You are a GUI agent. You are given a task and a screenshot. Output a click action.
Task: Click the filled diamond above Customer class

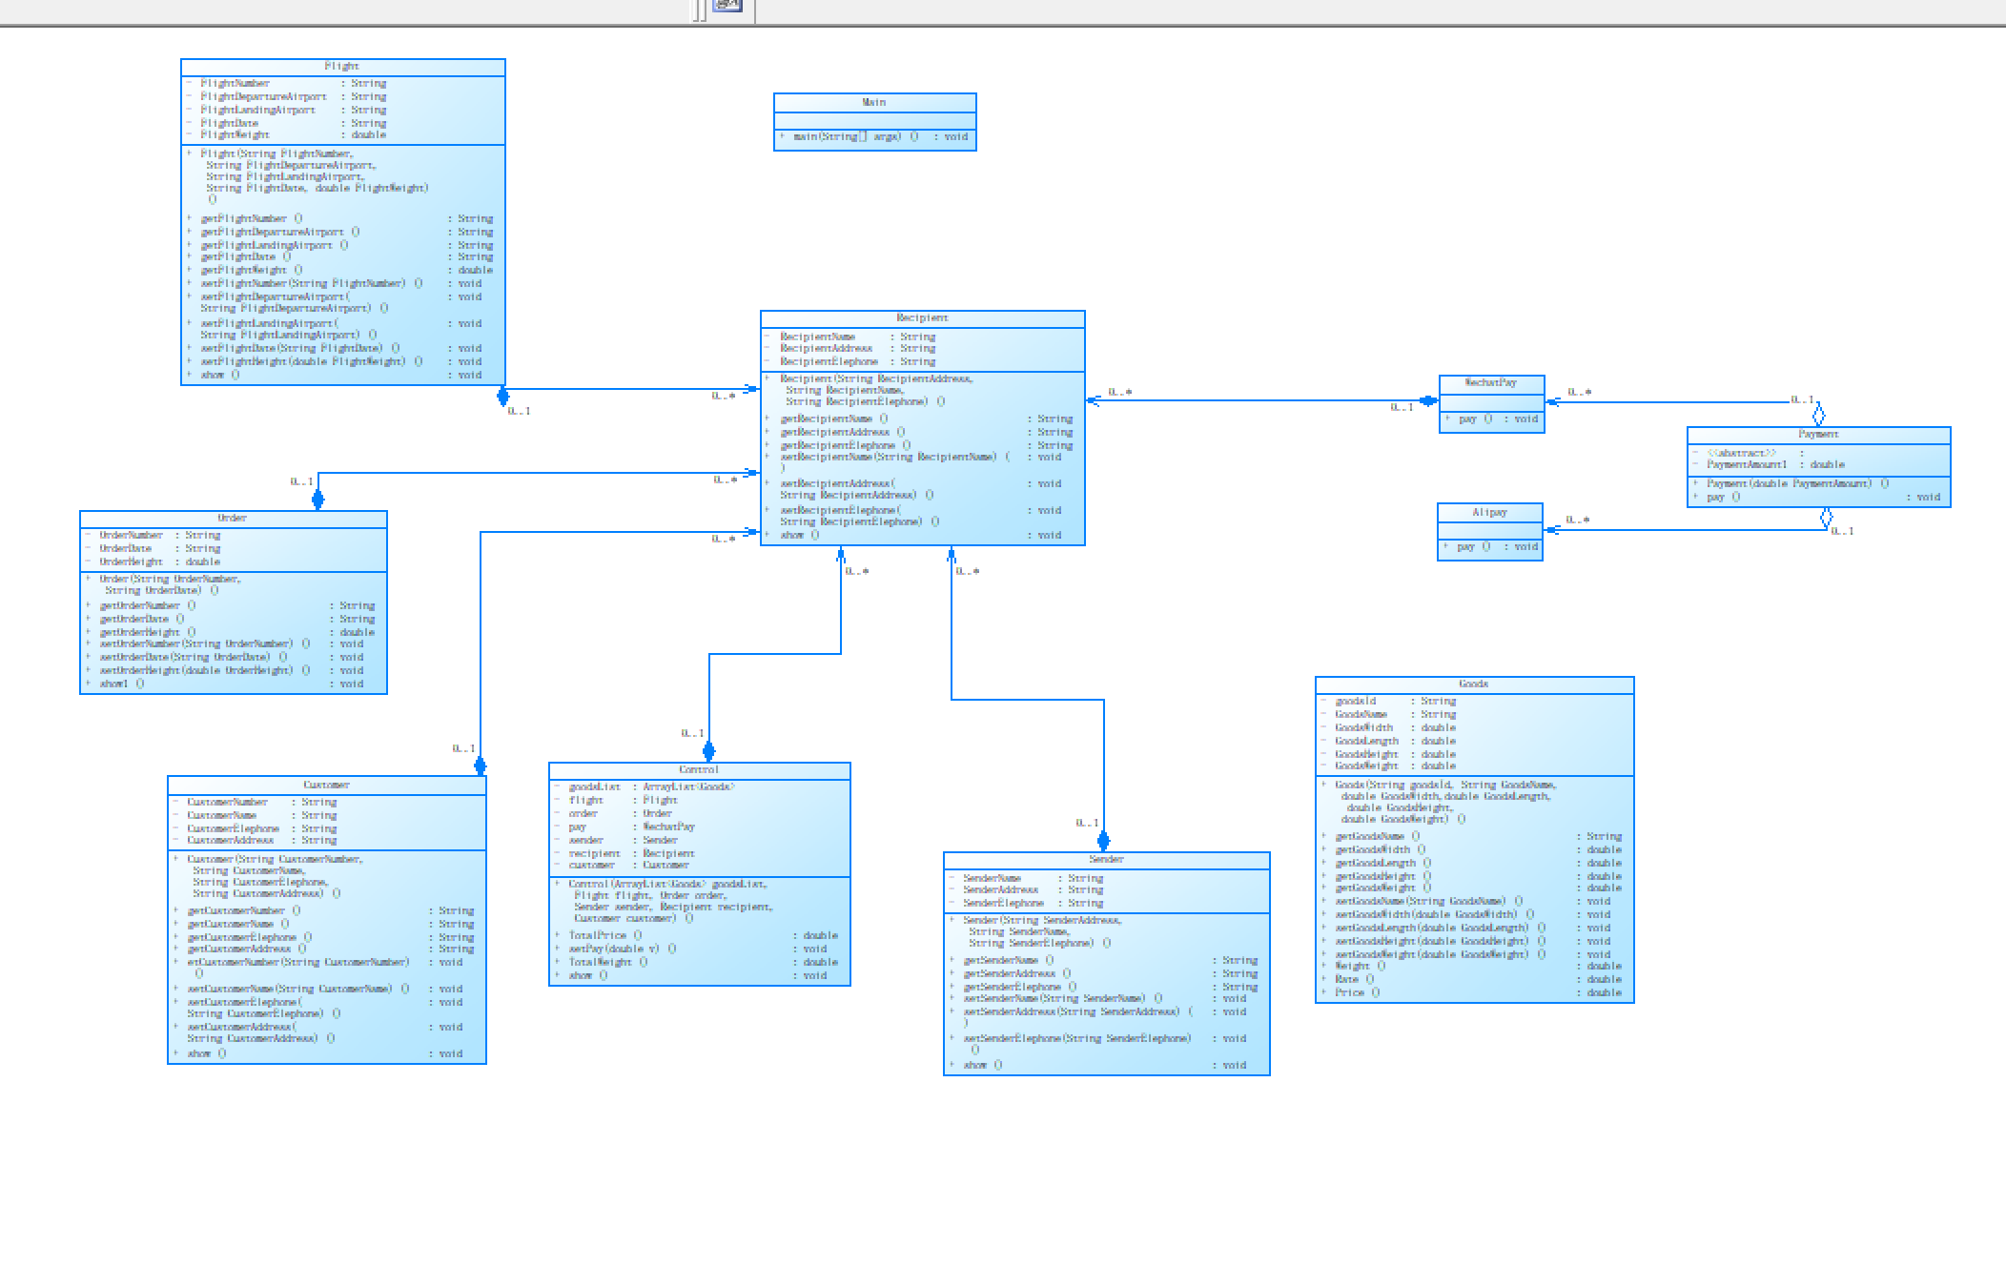[480, 766]
